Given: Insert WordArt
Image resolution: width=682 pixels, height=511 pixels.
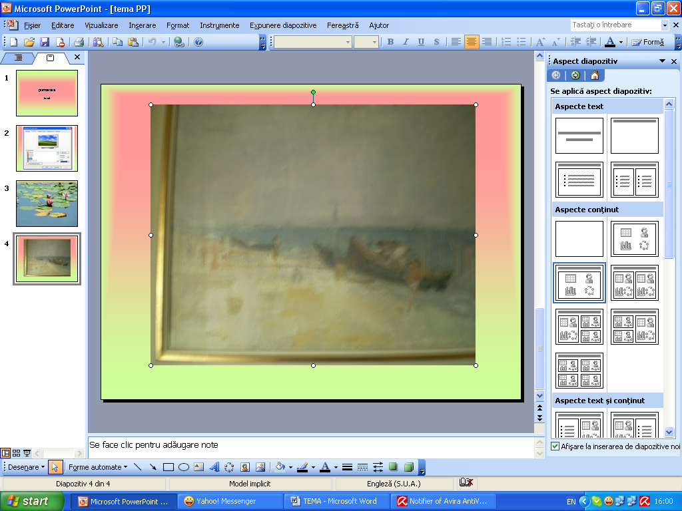Looking at the screenshot, I should coord(214,467).
